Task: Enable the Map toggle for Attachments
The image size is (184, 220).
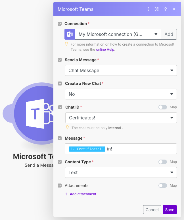Action: coord(163,186)
